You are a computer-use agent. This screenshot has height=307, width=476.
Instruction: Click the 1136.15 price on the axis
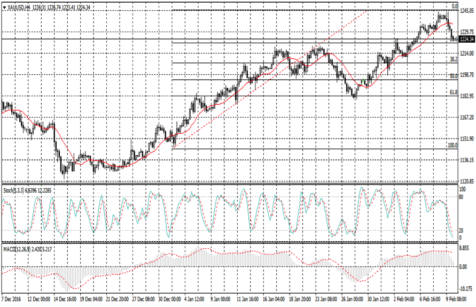(467, 160)
